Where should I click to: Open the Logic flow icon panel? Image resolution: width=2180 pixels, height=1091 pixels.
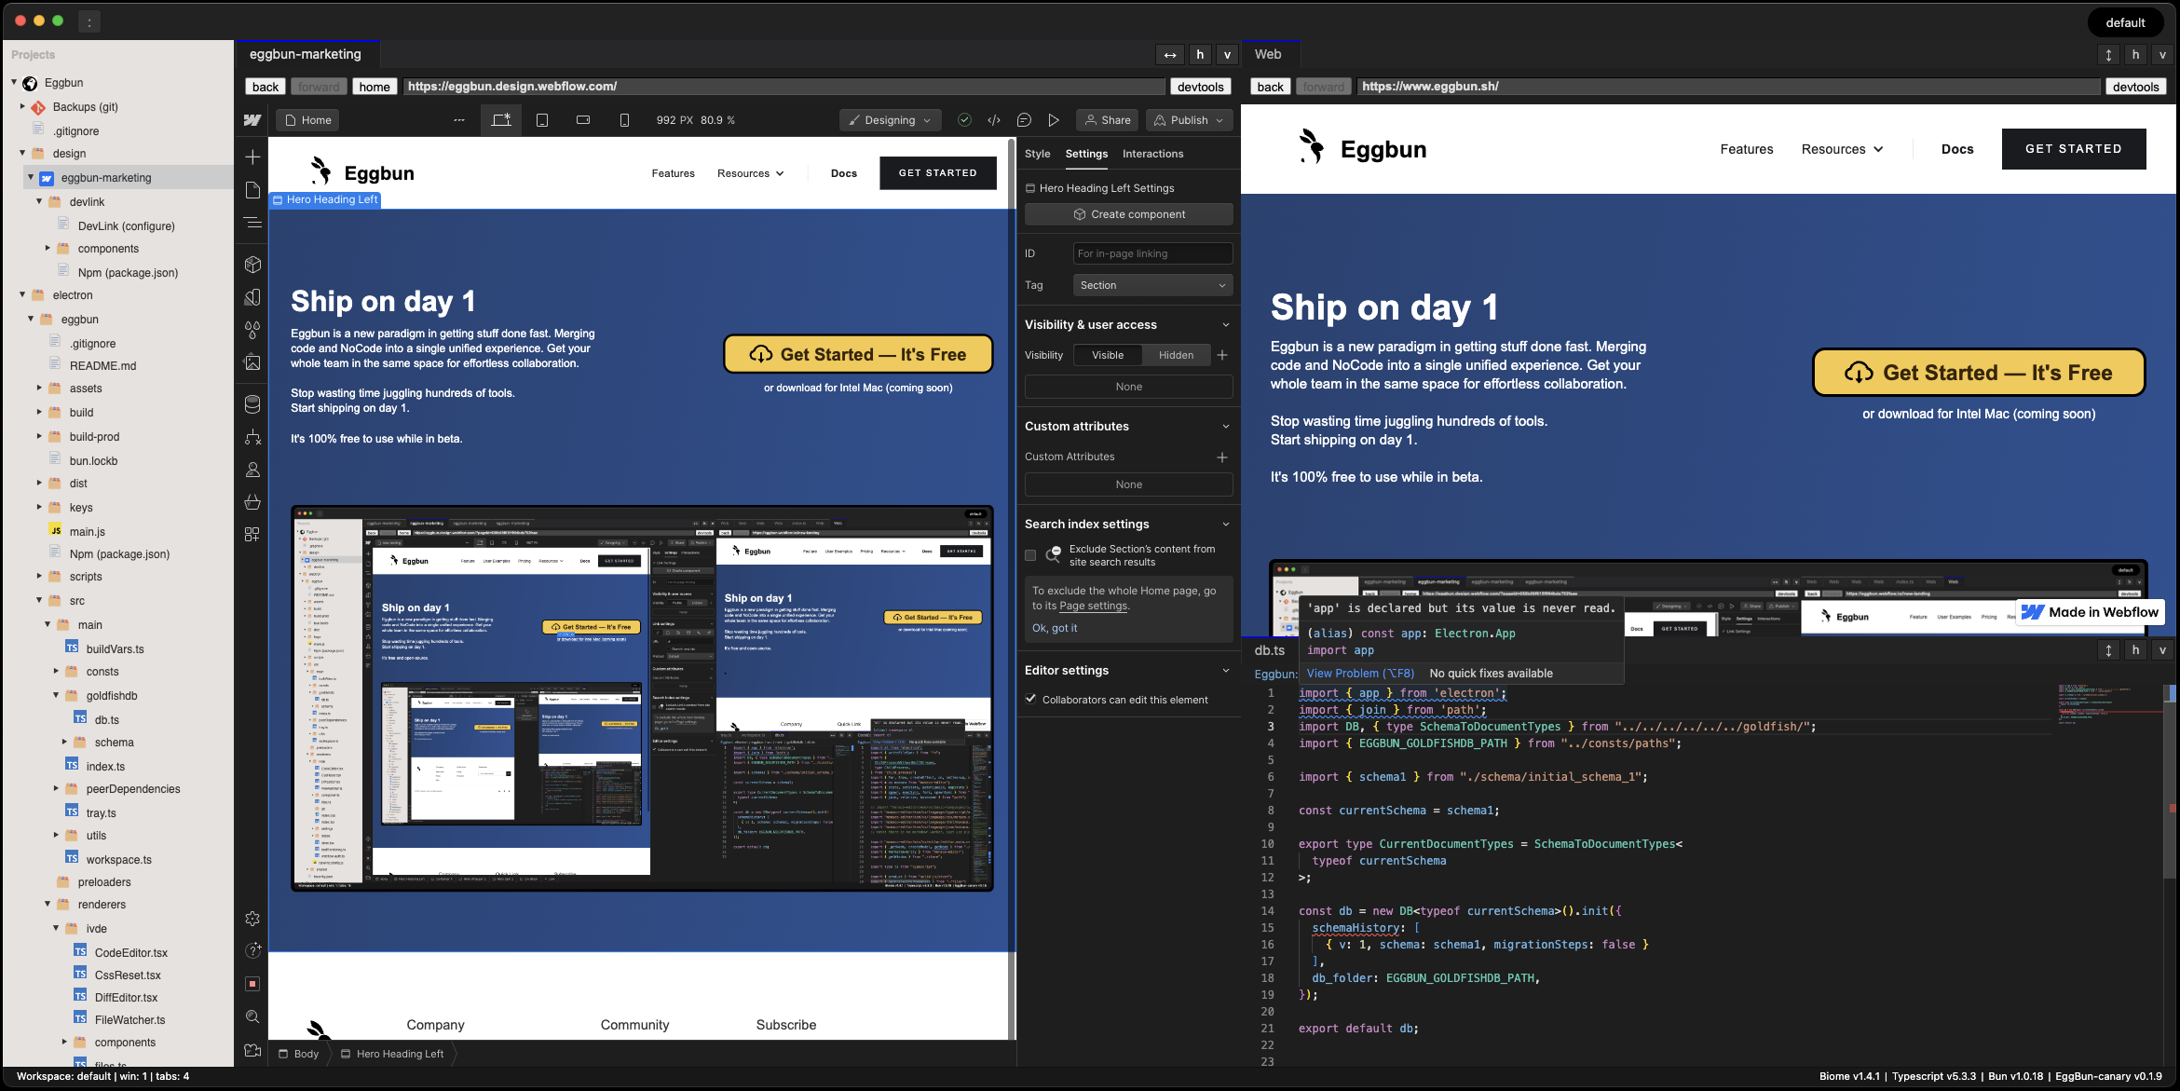(x=252, y=437)
